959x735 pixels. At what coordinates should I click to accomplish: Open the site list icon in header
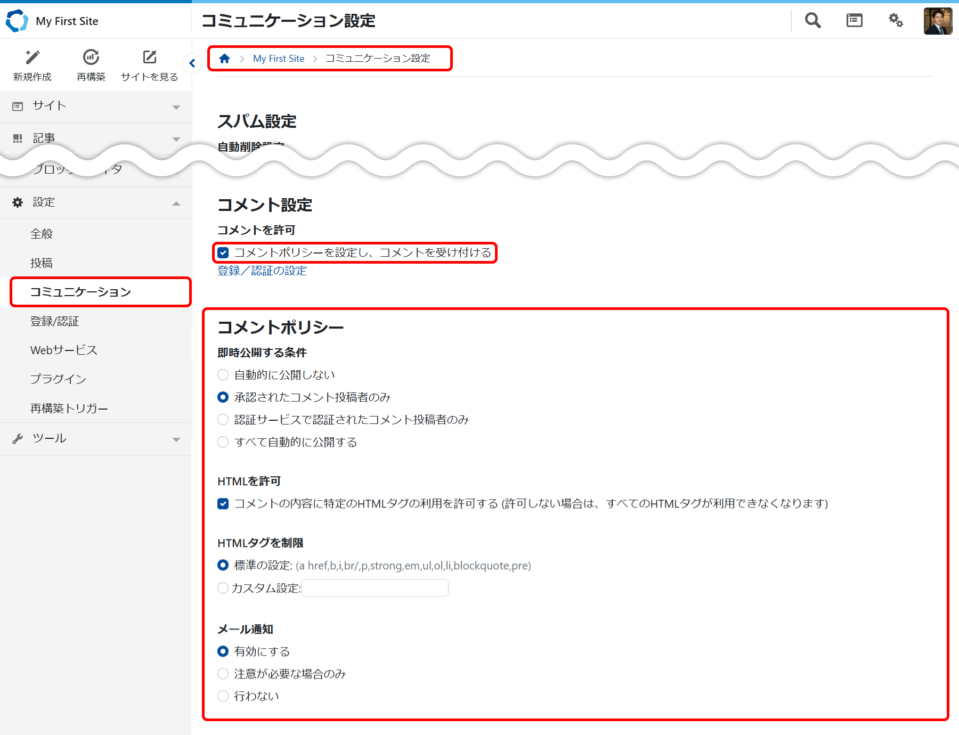(854, 21)
